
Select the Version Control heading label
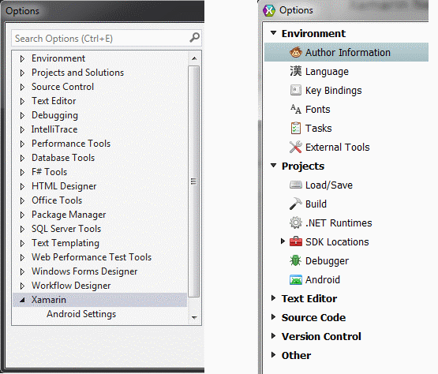[x=321, y=336]
